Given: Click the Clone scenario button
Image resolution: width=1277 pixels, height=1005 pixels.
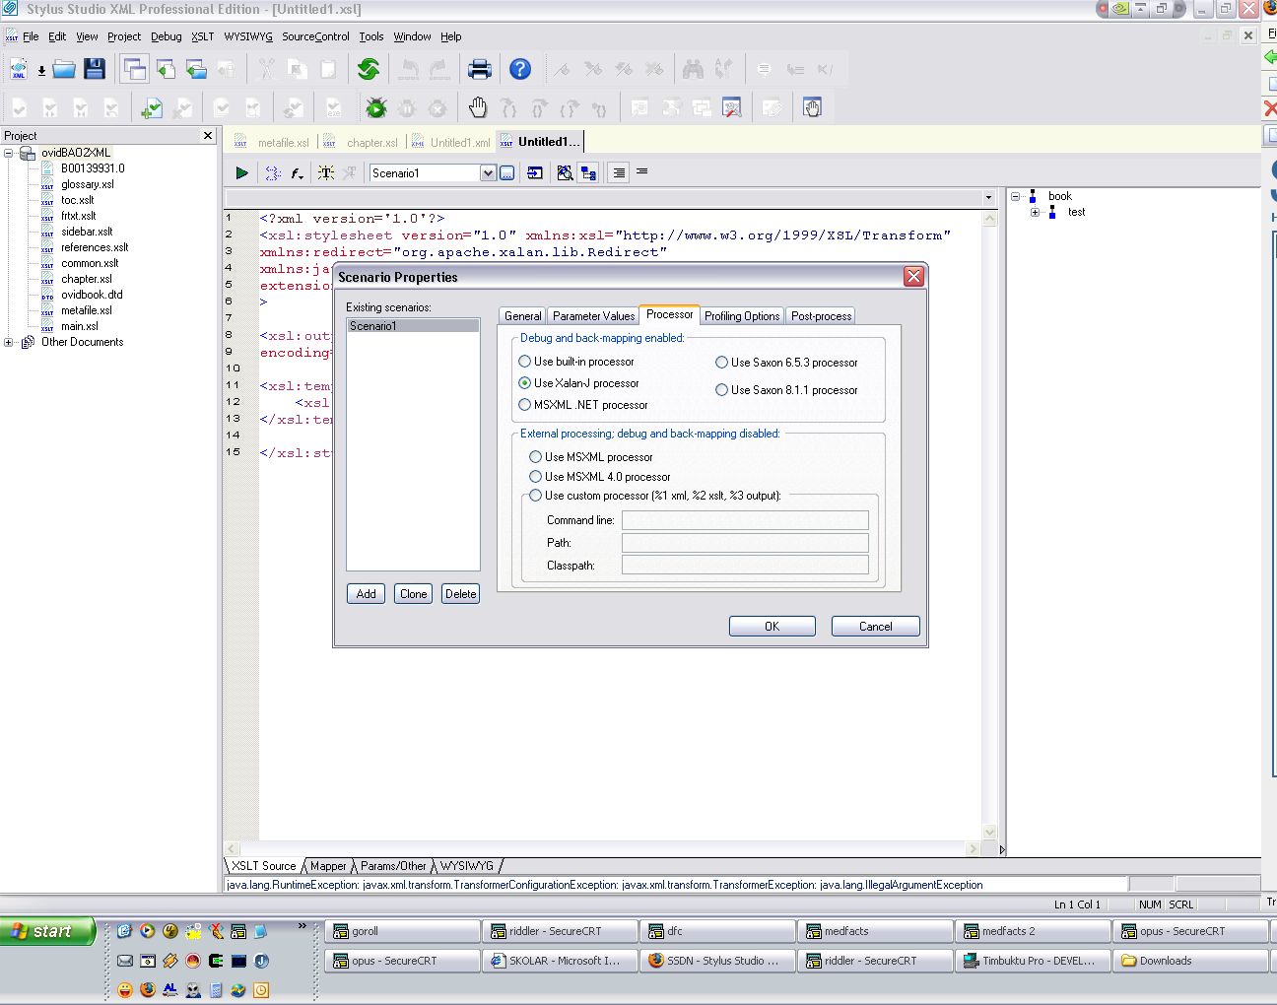Looking at the screenshot, I should 413,594.
